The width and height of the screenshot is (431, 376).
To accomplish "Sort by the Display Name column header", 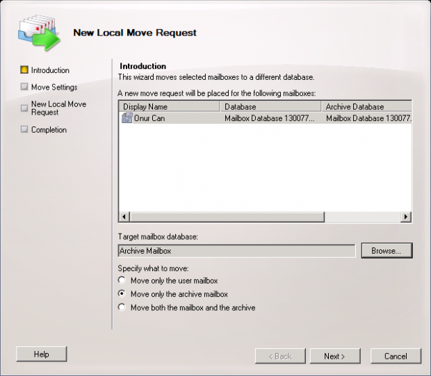I will pyautogui.click(x=170, y=106).
